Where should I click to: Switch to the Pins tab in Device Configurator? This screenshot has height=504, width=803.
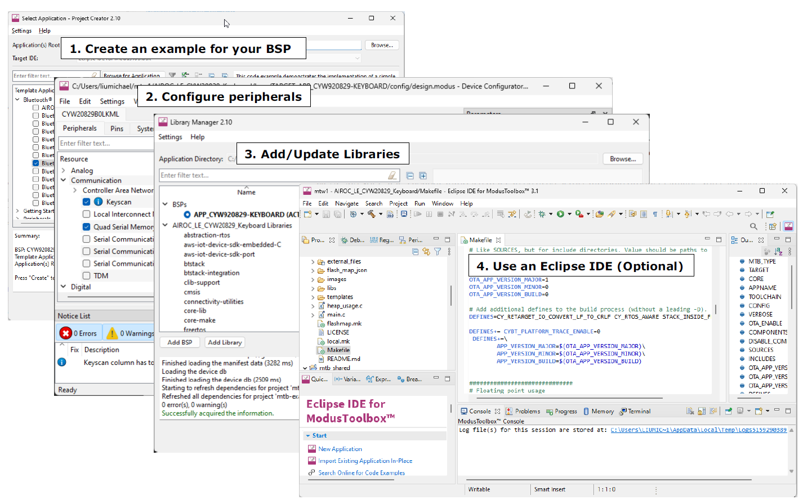pos(117,128)
